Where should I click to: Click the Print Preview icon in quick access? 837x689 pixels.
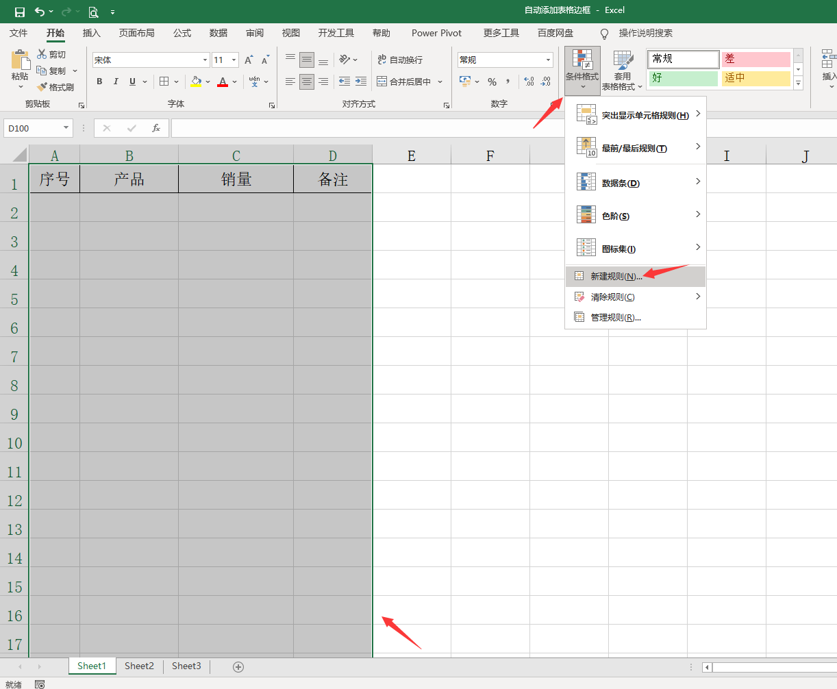pyautogui.click(x=93, y=12)
